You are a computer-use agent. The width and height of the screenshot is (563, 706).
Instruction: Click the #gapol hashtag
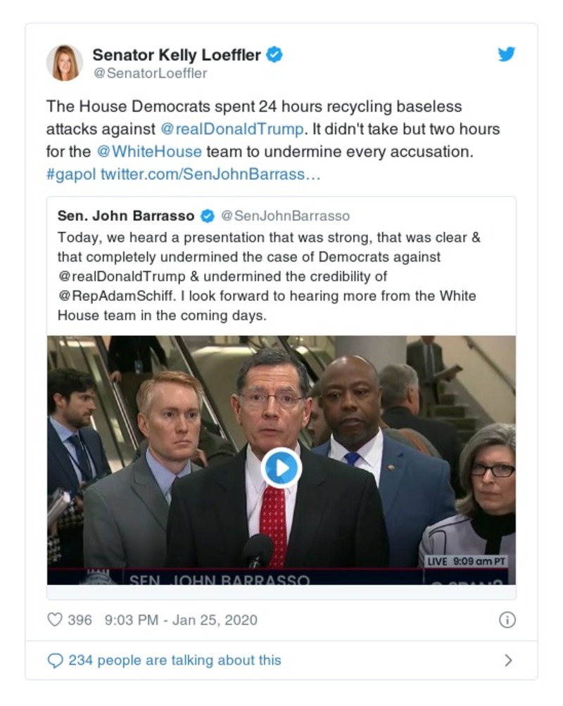coord(71,174)
